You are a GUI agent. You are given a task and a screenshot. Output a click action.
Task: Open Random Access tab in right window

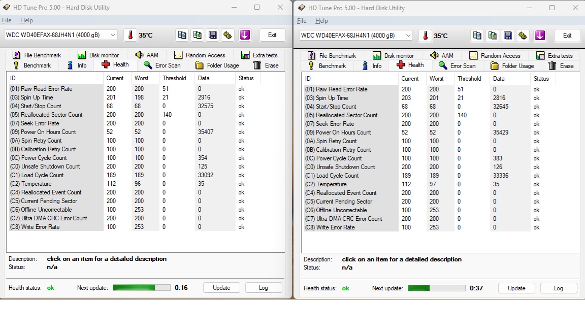coord(495,55)
